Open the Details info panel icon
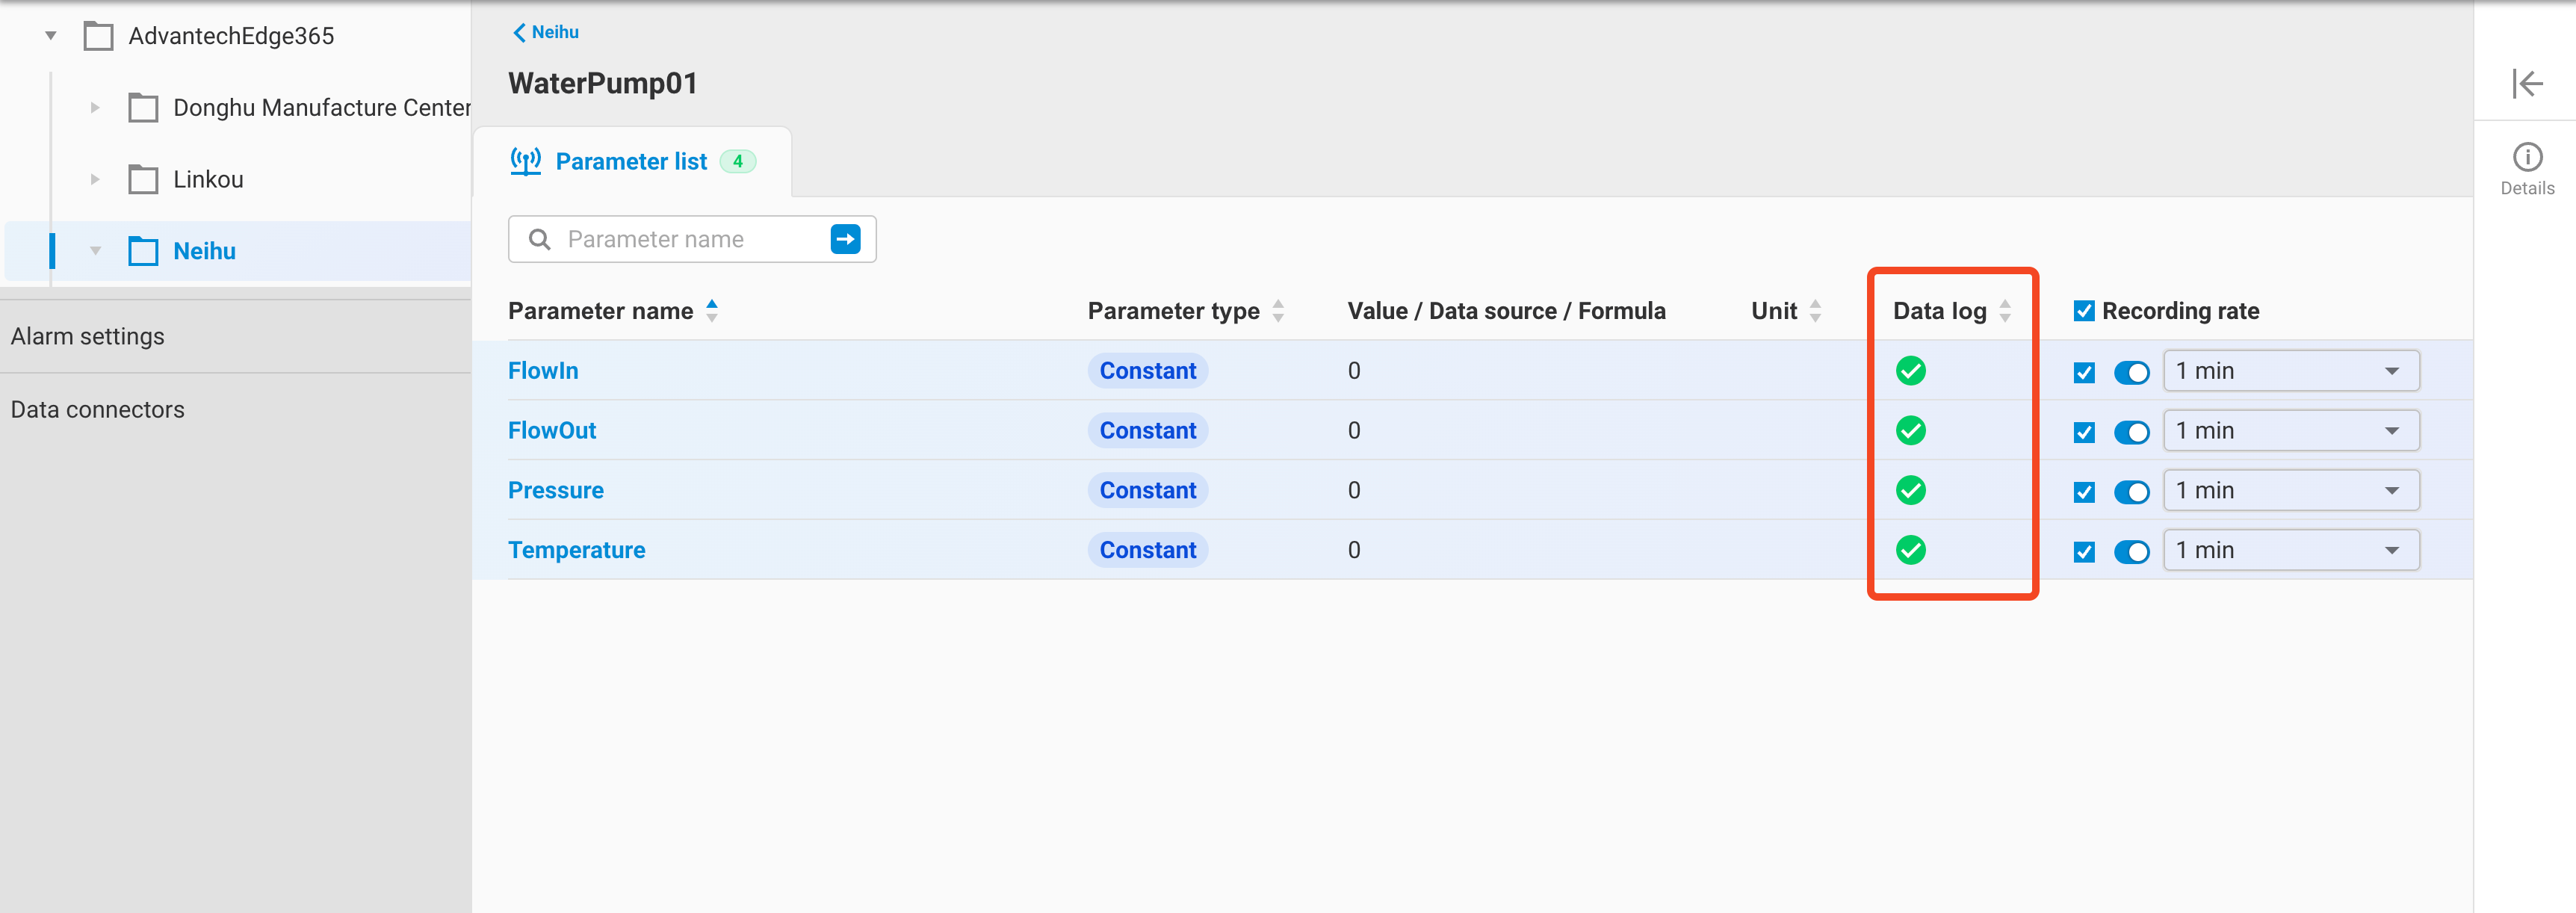 point(2527,156)
